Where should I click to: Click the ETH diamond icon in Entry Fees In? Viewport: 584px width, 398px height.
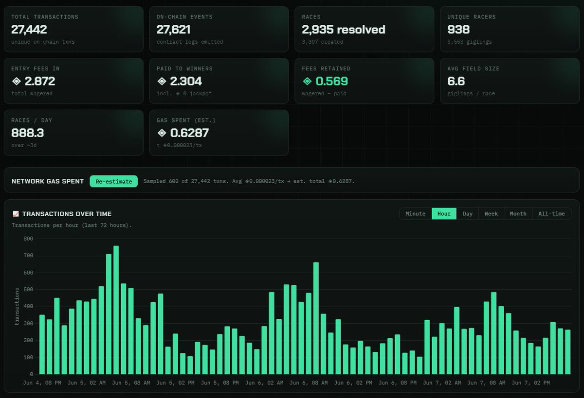click(x=16, y=81)
